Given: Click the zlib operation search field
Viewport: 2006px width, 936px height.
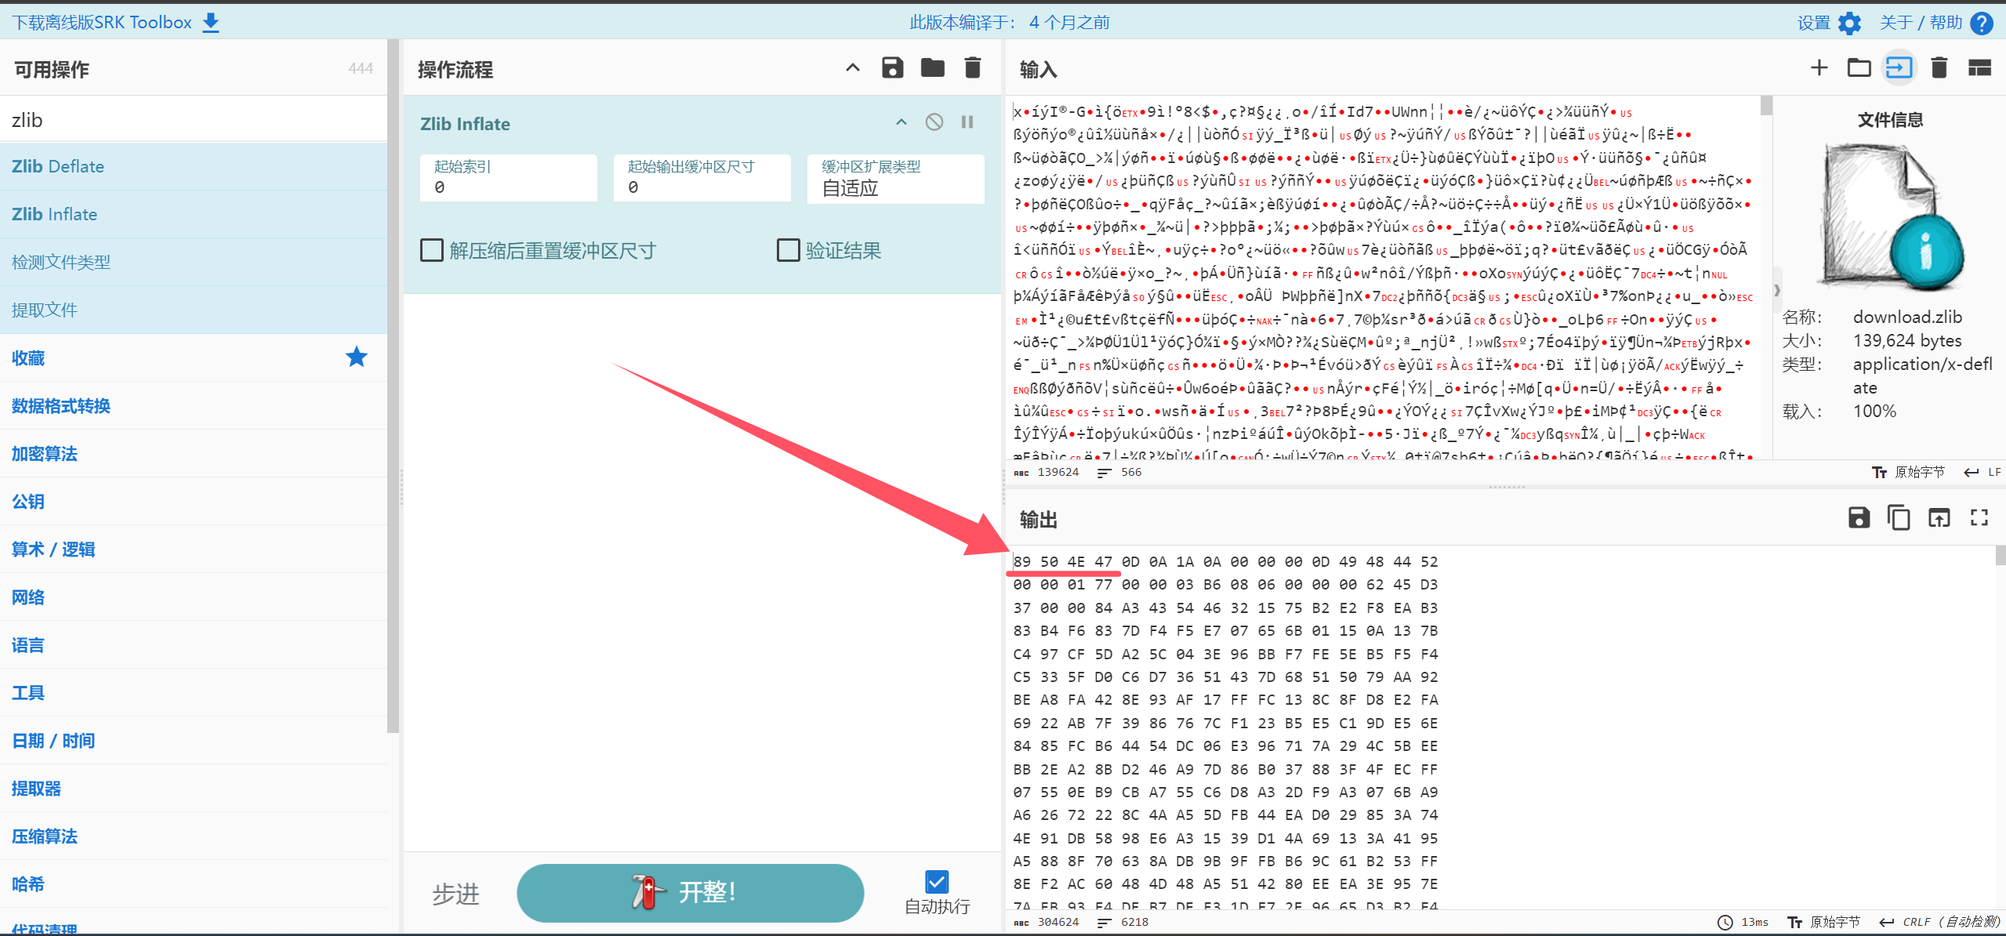Looking at the screenshot, I should click(194, 120).
